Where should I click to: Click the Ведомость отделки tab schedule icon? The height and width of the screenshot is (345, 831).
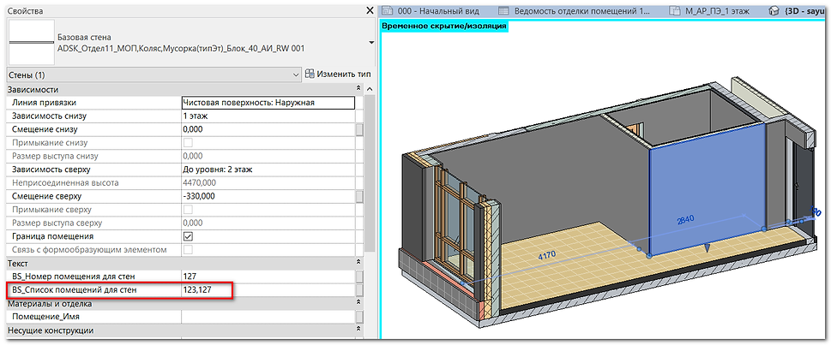pos(503,10)
